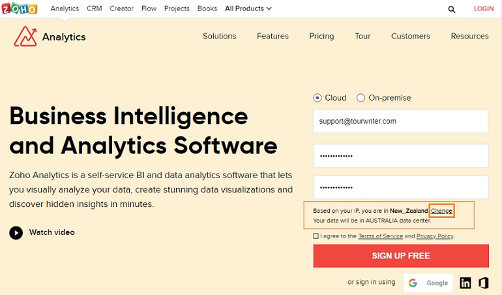The width and height of the screenshot is (502, 295).
Task: Open the Resources navigation menu
Action: pyautogui.click(x=469, y=37)
